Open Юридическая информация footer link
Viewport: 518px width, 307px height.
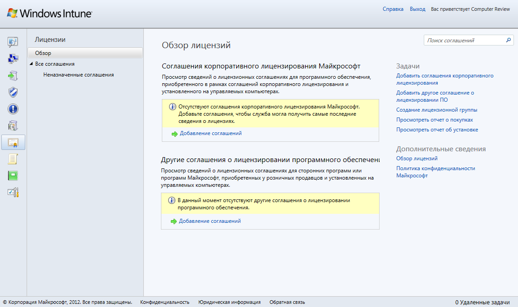tap(229, 302)
